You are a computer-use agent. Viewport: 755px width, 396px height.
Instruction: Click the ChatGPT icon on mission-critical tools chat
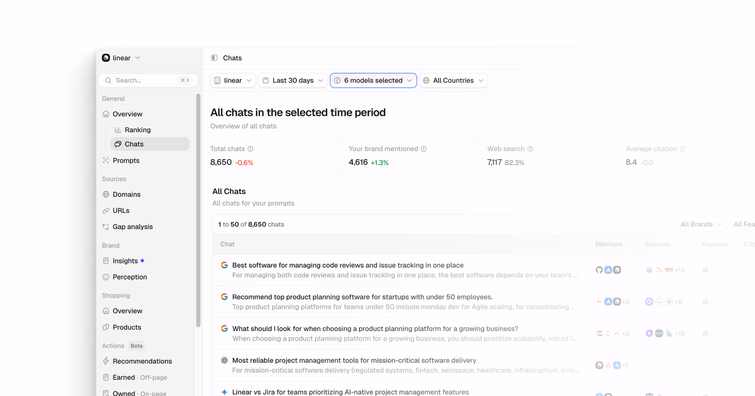(x=224, y=360)
